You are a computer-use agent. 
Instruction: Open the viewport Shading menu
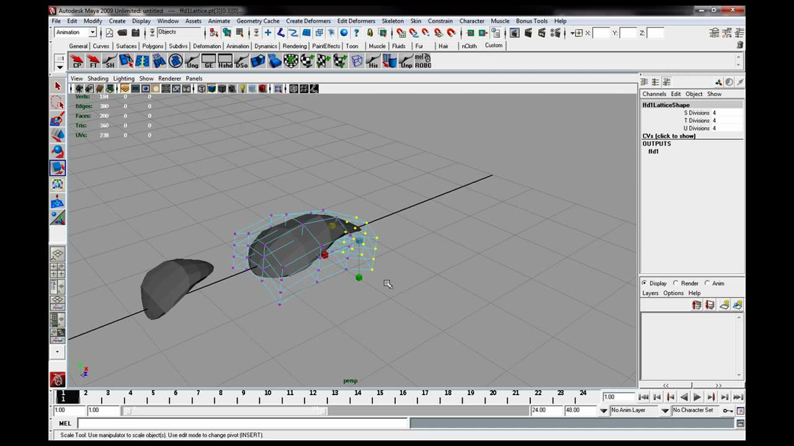point(97,79)
